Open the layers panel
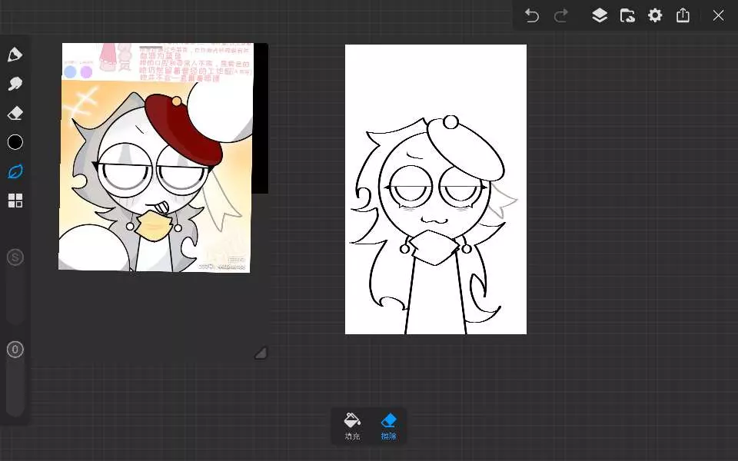This screenshot has height=461, width=738. click(600, 15)
